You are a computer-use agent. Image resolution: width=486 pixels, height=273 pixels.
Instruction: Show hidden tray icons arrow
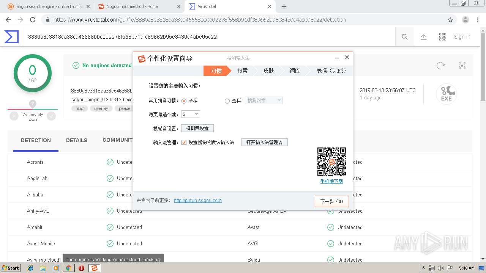(423, 268)
